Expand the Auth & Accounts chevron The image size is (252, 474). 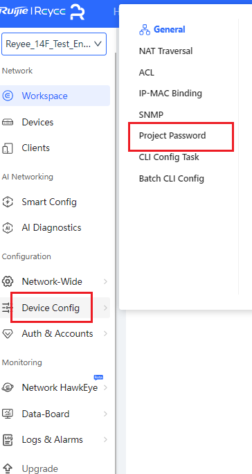click(x=105, y=334)
